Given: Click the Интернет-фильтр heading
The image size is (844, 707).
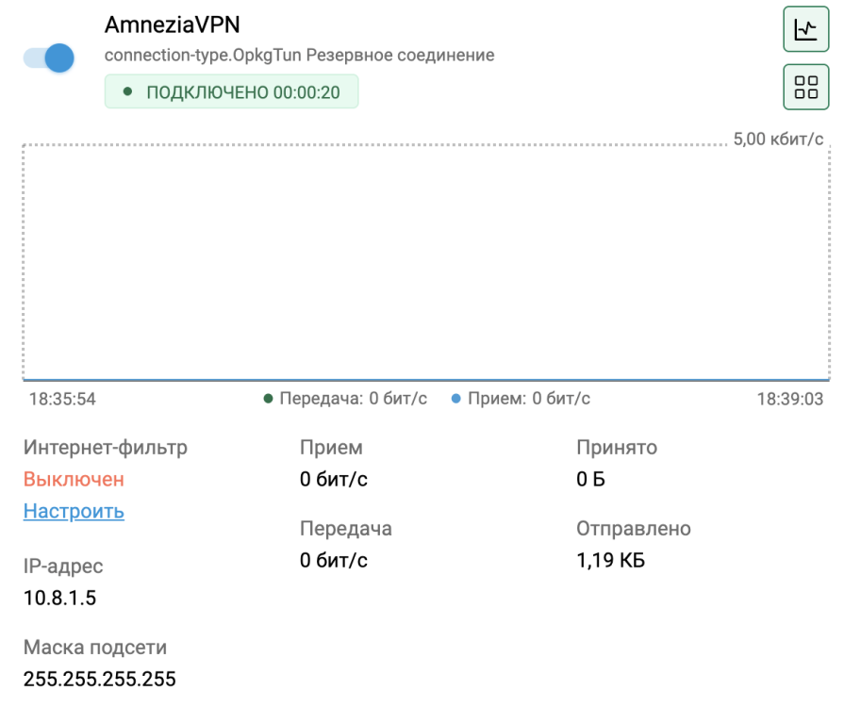Looking at the screenshot, I should tap(106, 448).
